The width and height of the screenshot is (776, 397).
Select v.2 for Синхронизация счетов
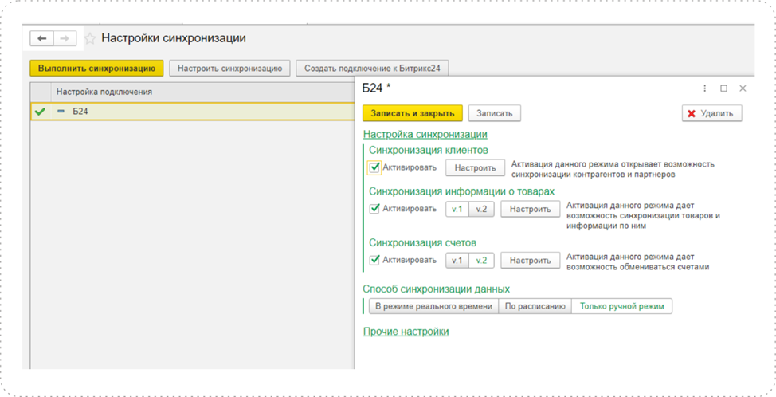tap(481, 261)
